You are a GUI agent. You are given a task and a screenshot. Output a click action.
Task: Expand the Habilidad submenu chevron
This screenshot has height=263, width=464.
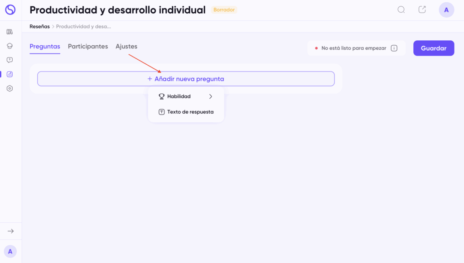coord(211,96)
